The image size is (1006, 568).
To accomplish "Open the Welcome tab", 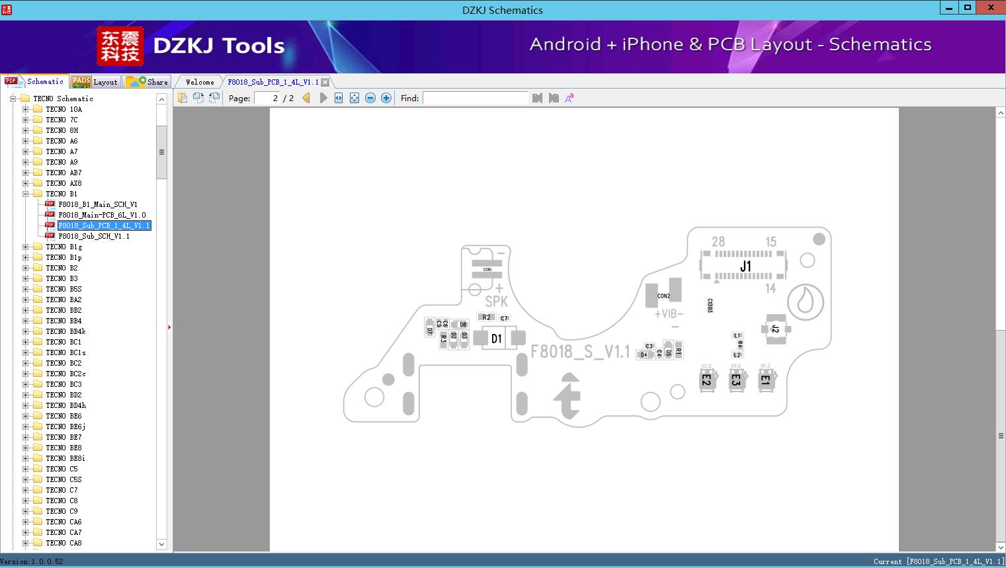I will tap(200, 82).
